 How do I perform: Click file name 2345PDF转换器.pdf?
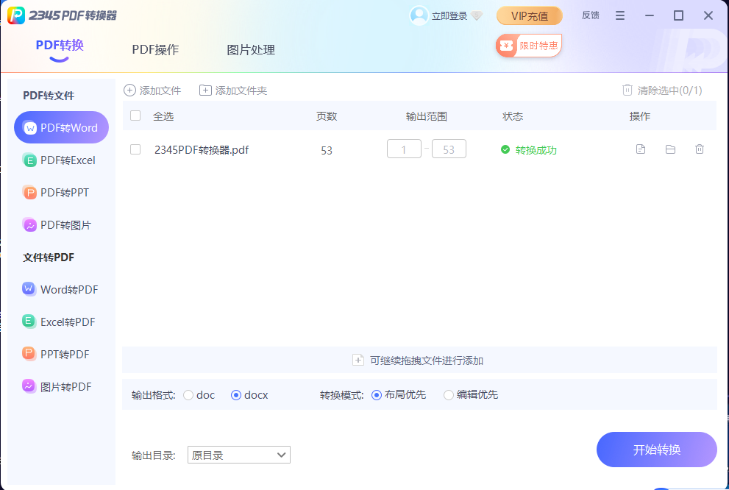click(202, 149)
